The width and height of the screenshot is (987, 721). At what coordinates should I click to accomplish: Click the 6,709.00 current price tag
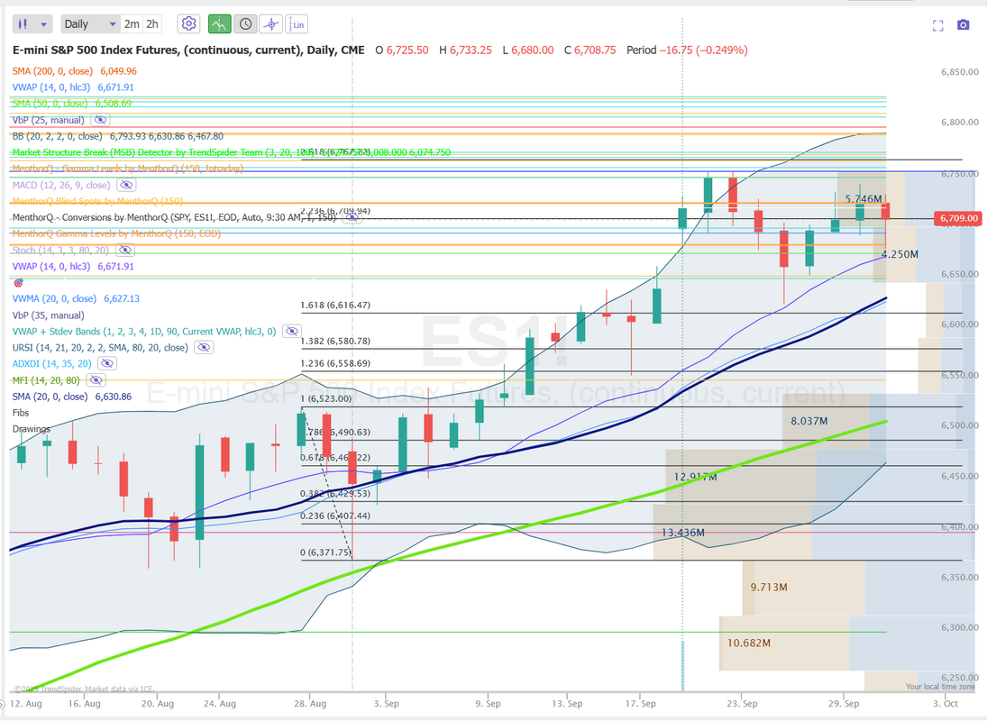click(958, 218)
